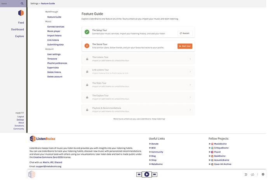The height and width of the screenshot is (180, 268).
Task: Open the Creative Commons Zero (CC0) link
Action: coord(48,157)
